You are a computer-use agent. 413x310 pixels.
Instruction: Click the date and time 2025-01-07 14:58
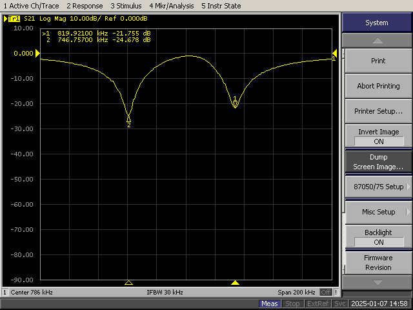[x=379, y=304]
